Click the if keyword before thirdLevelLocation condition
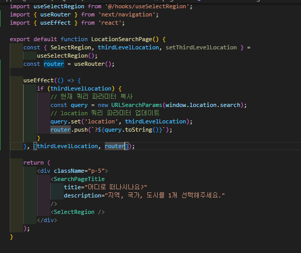Screen dimensions: 301x253 [40, 88]
